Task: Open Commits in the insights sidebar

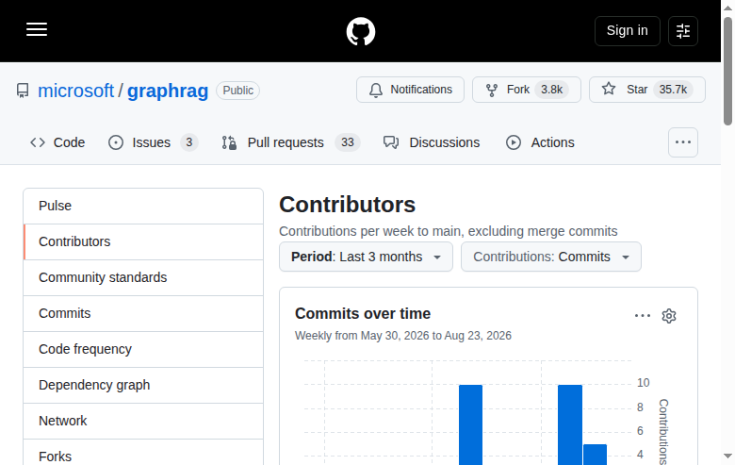Action: pos(143,313)
